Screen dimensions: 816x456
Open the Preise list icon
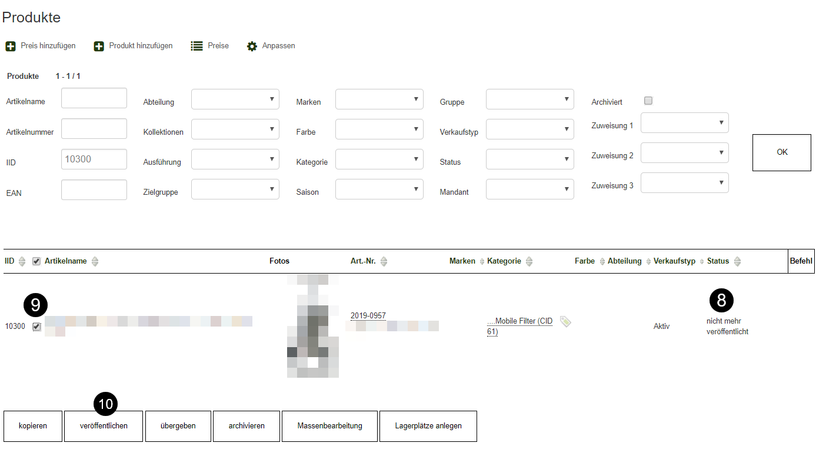(x=196, y=46)
